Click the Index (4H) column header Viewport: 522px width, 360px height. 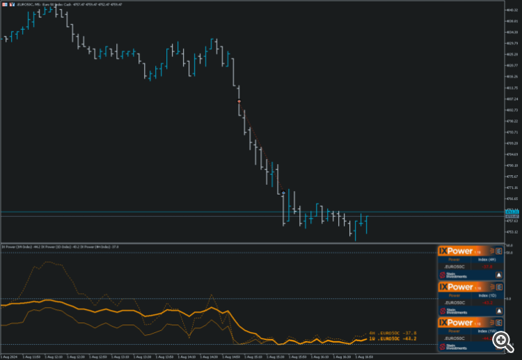click(x=487, y=260)
